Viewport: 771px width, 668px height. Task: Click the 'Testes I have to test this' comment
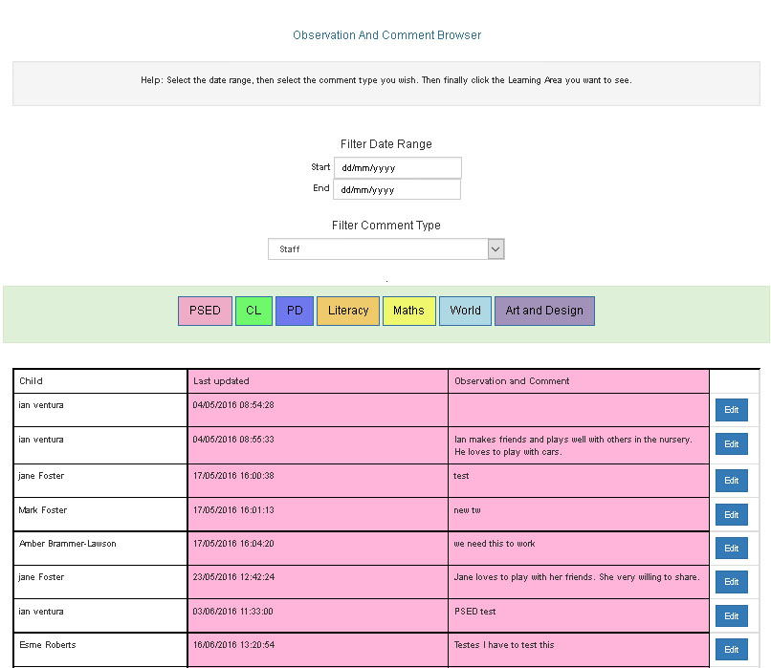click(504, 645)
